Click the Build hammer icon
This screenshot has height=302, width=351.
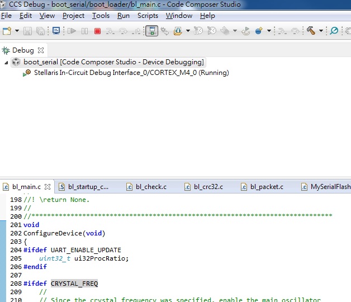pyautogui.click(x=311, y=31)
